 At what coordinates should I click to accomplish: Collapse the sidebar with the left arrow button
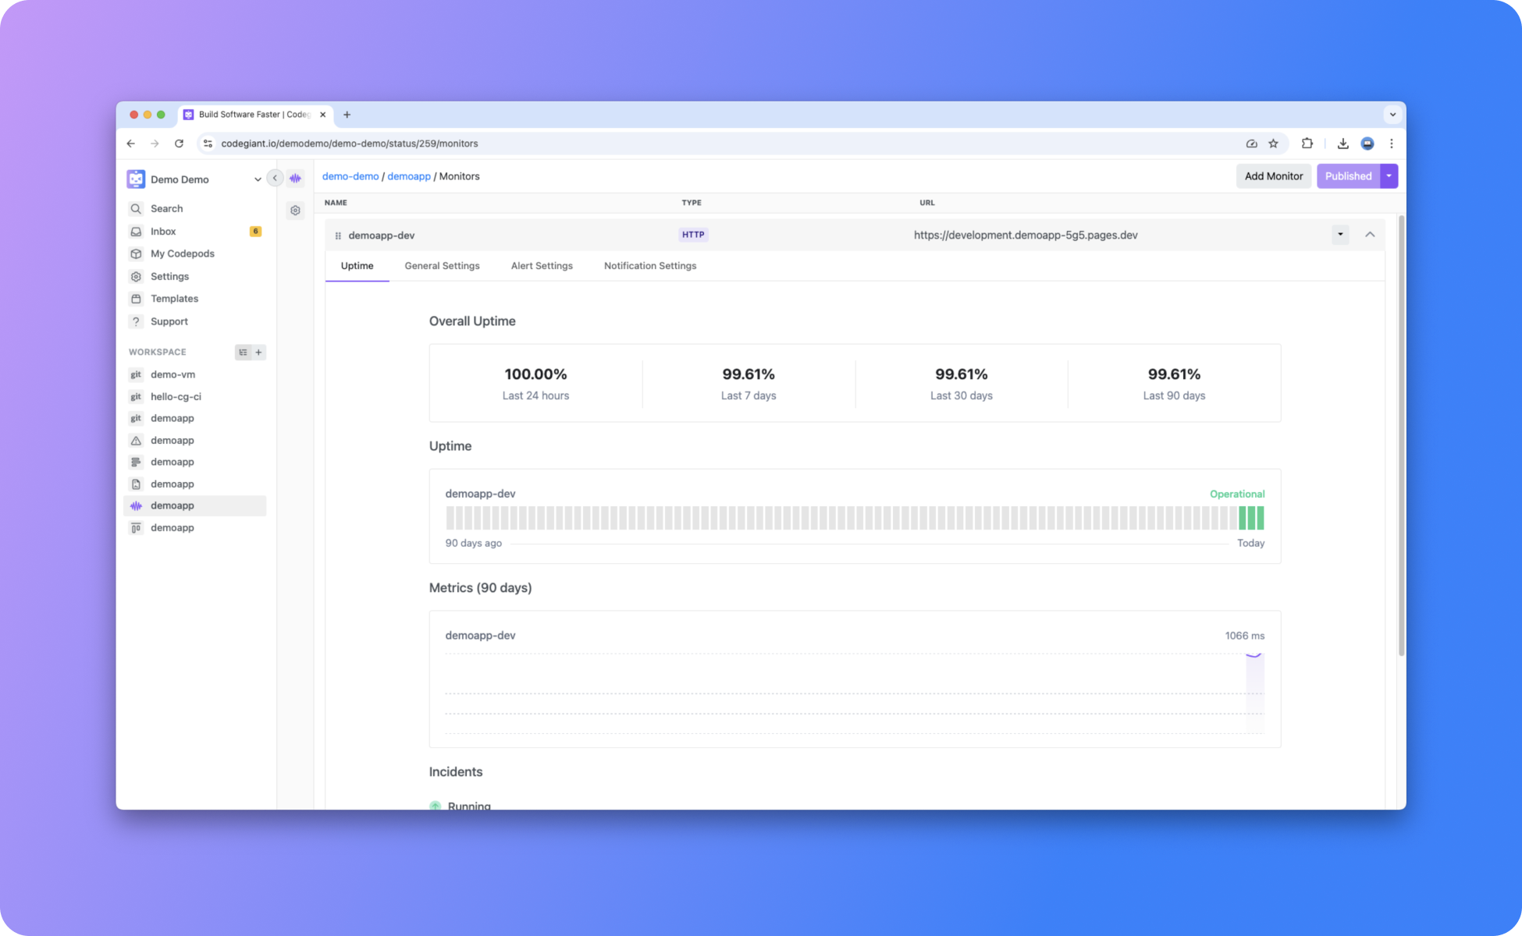pyautogui.click(x=275, y=178)
